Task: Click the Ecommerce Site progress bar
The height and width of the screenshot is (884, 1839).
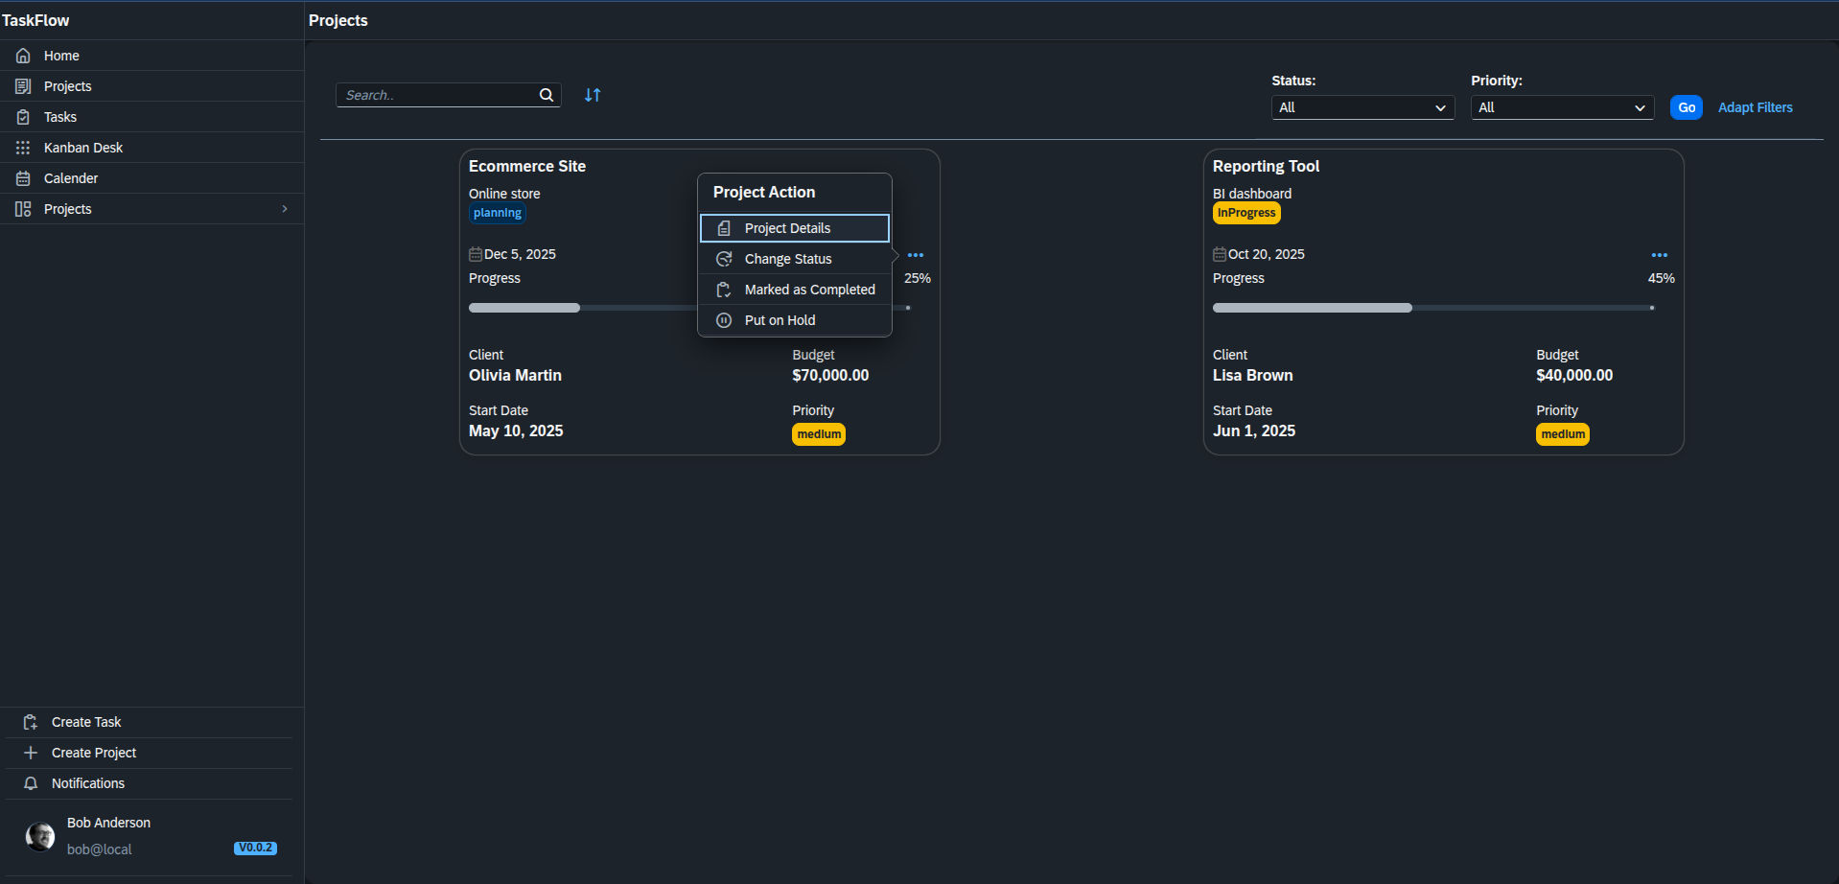Action: point(689,308)
